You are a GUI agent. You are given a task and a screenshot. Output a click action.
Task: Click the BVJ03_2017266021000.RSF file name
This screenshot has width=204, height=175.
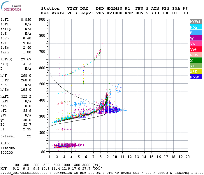pos(24,173)
